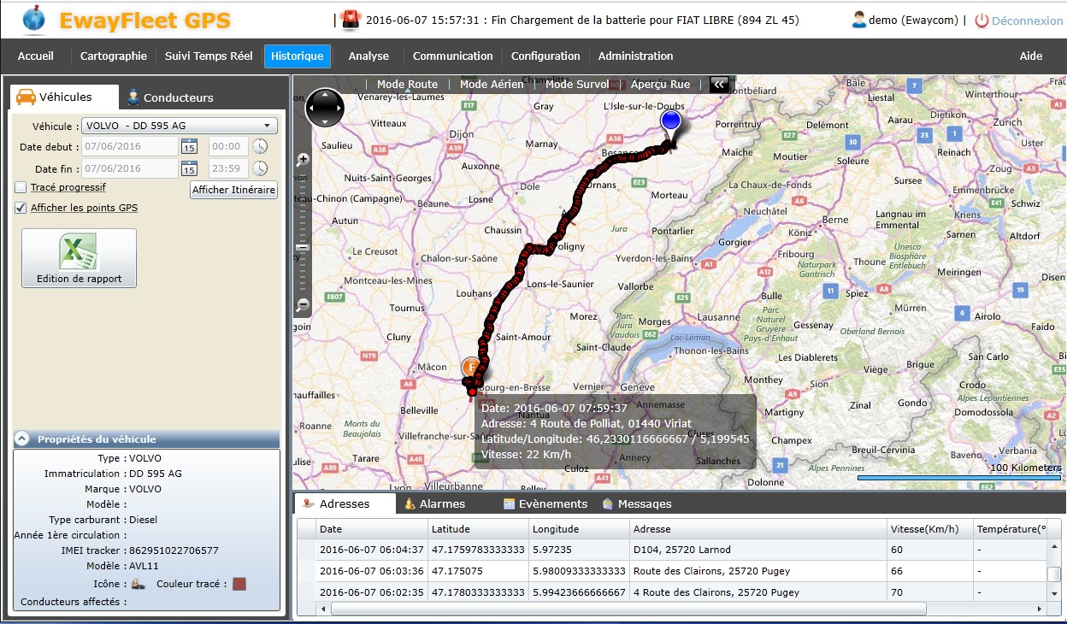1067x624 pixels.
Task: Select the row with D104, 25720 Larnod
Action: [670, 550]
